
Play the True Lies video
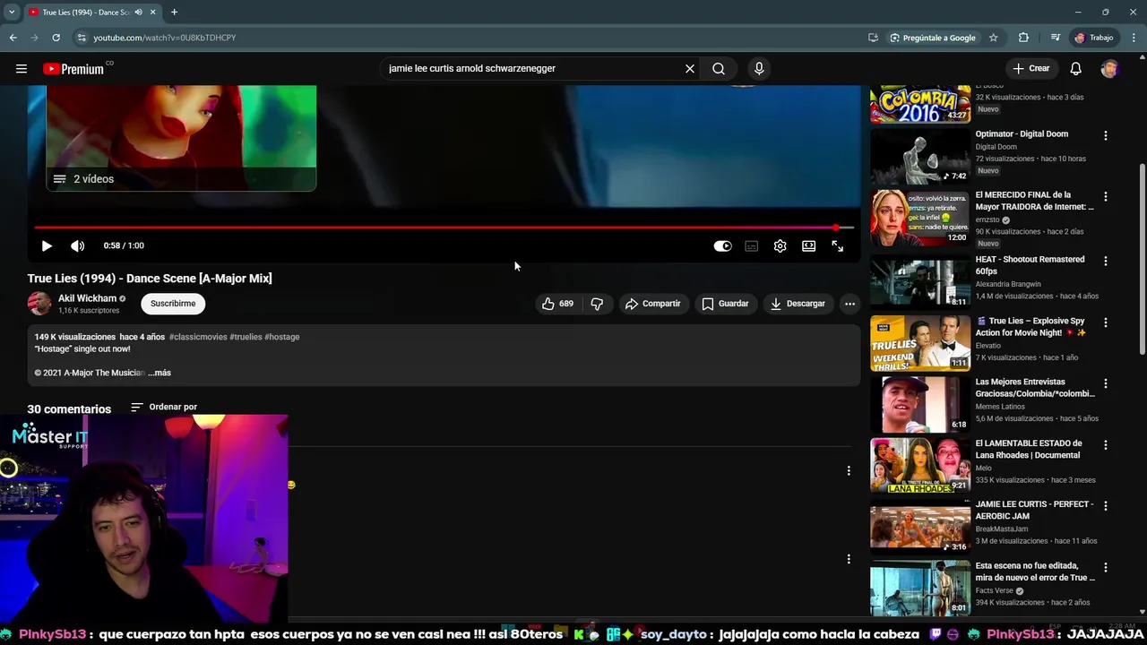[x=47, y=245]
